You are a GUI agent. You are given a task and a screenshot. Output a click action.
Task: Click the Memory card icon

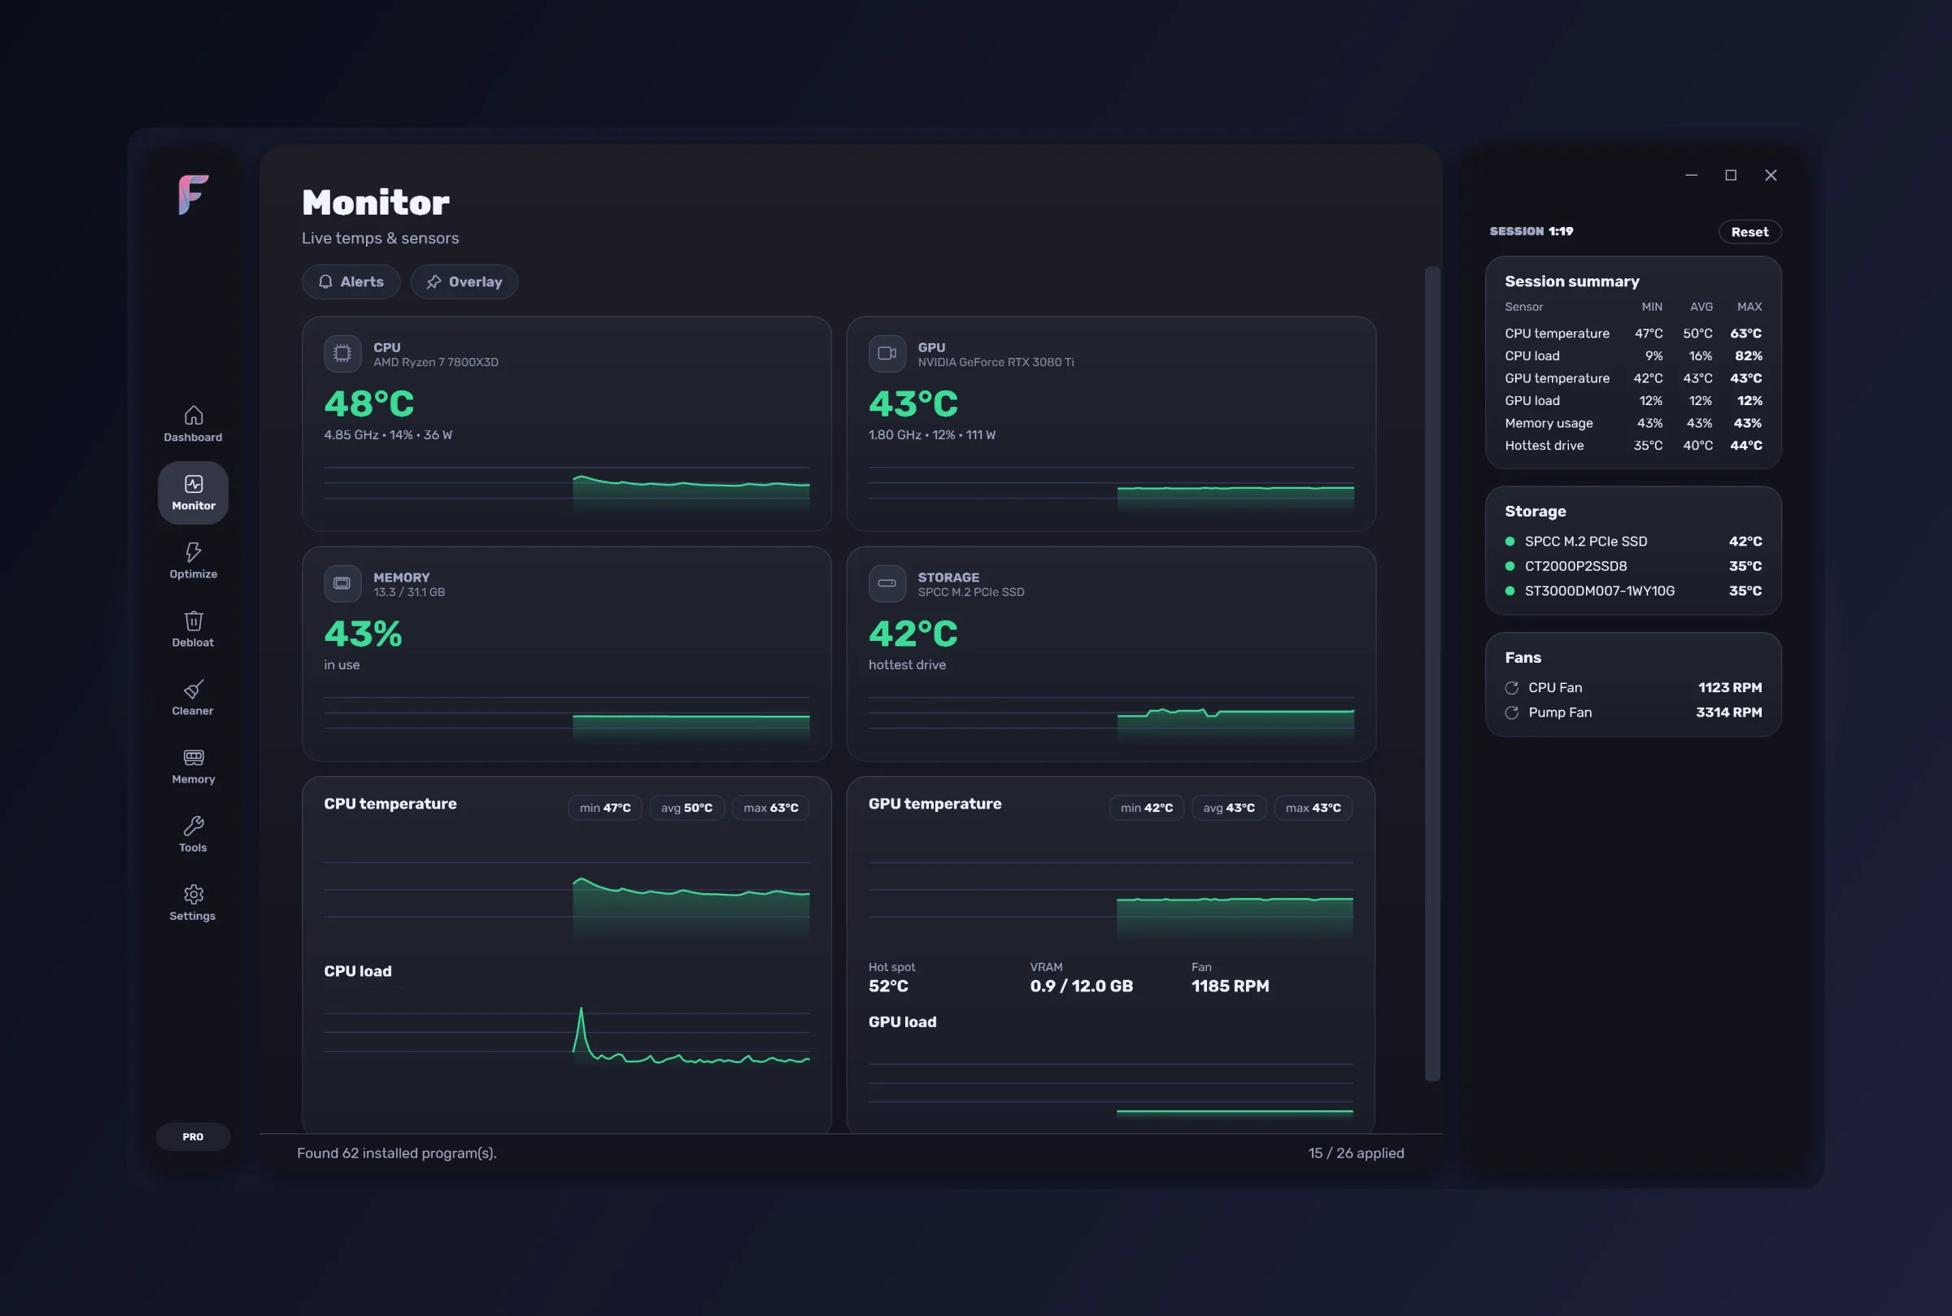click(342, 583)
